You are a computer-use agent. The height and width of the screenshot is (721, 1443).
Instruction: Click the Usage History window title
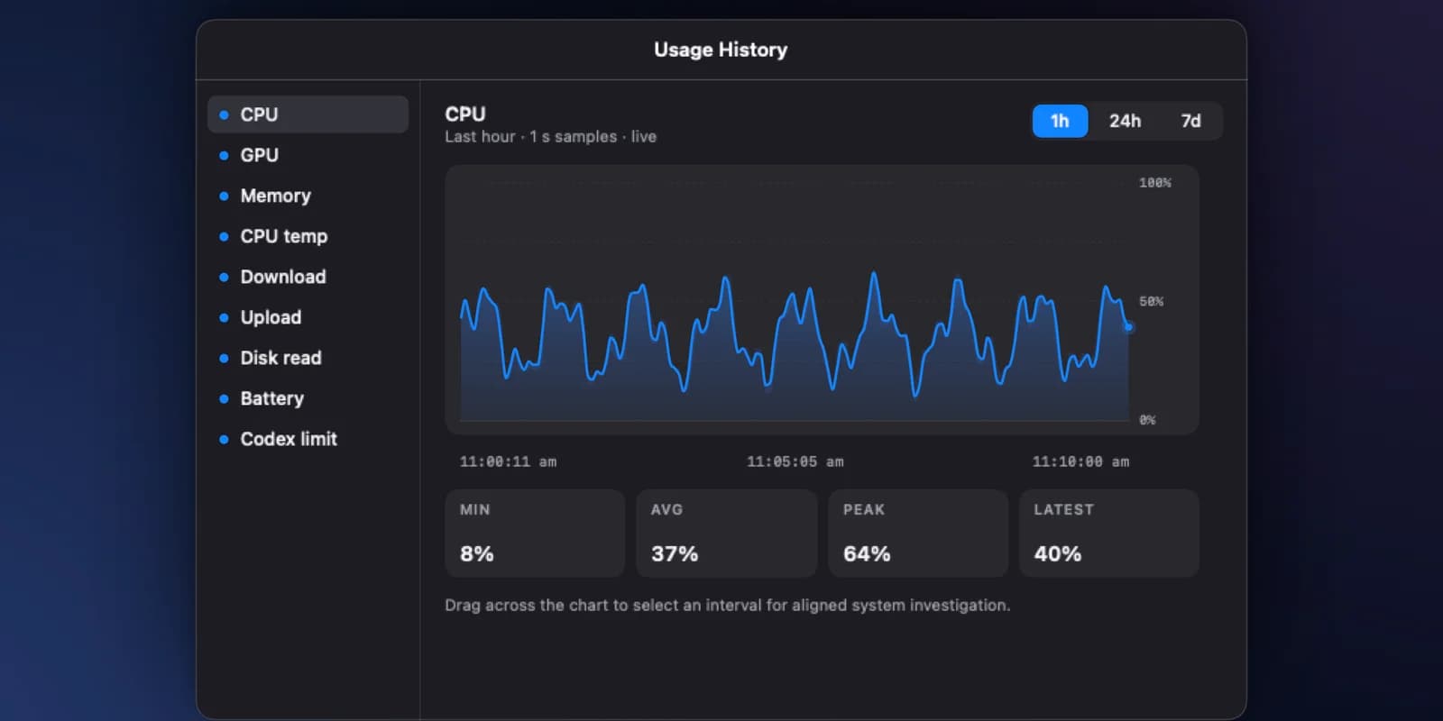pos(721,50)
